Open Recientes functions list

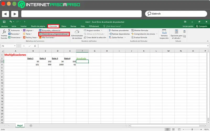(x=14, y=34)
